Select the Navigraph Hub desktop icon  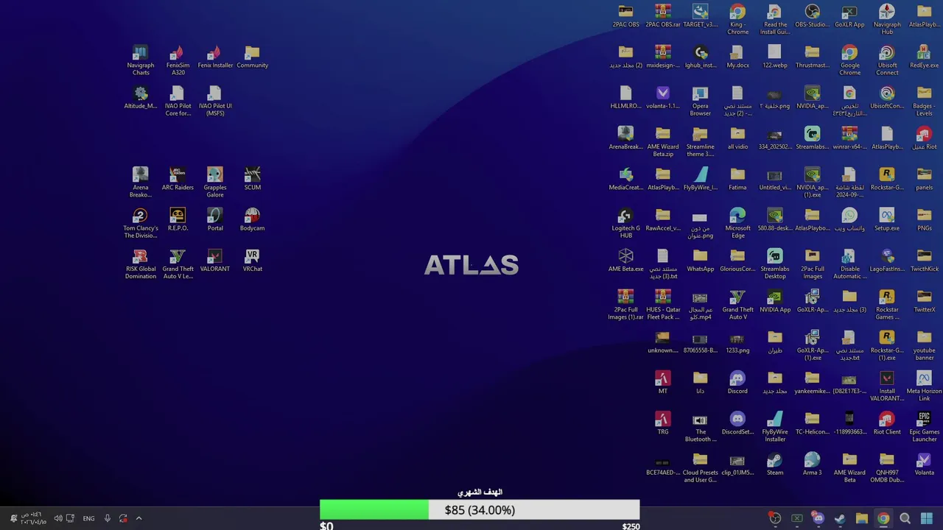coord(887,20)
